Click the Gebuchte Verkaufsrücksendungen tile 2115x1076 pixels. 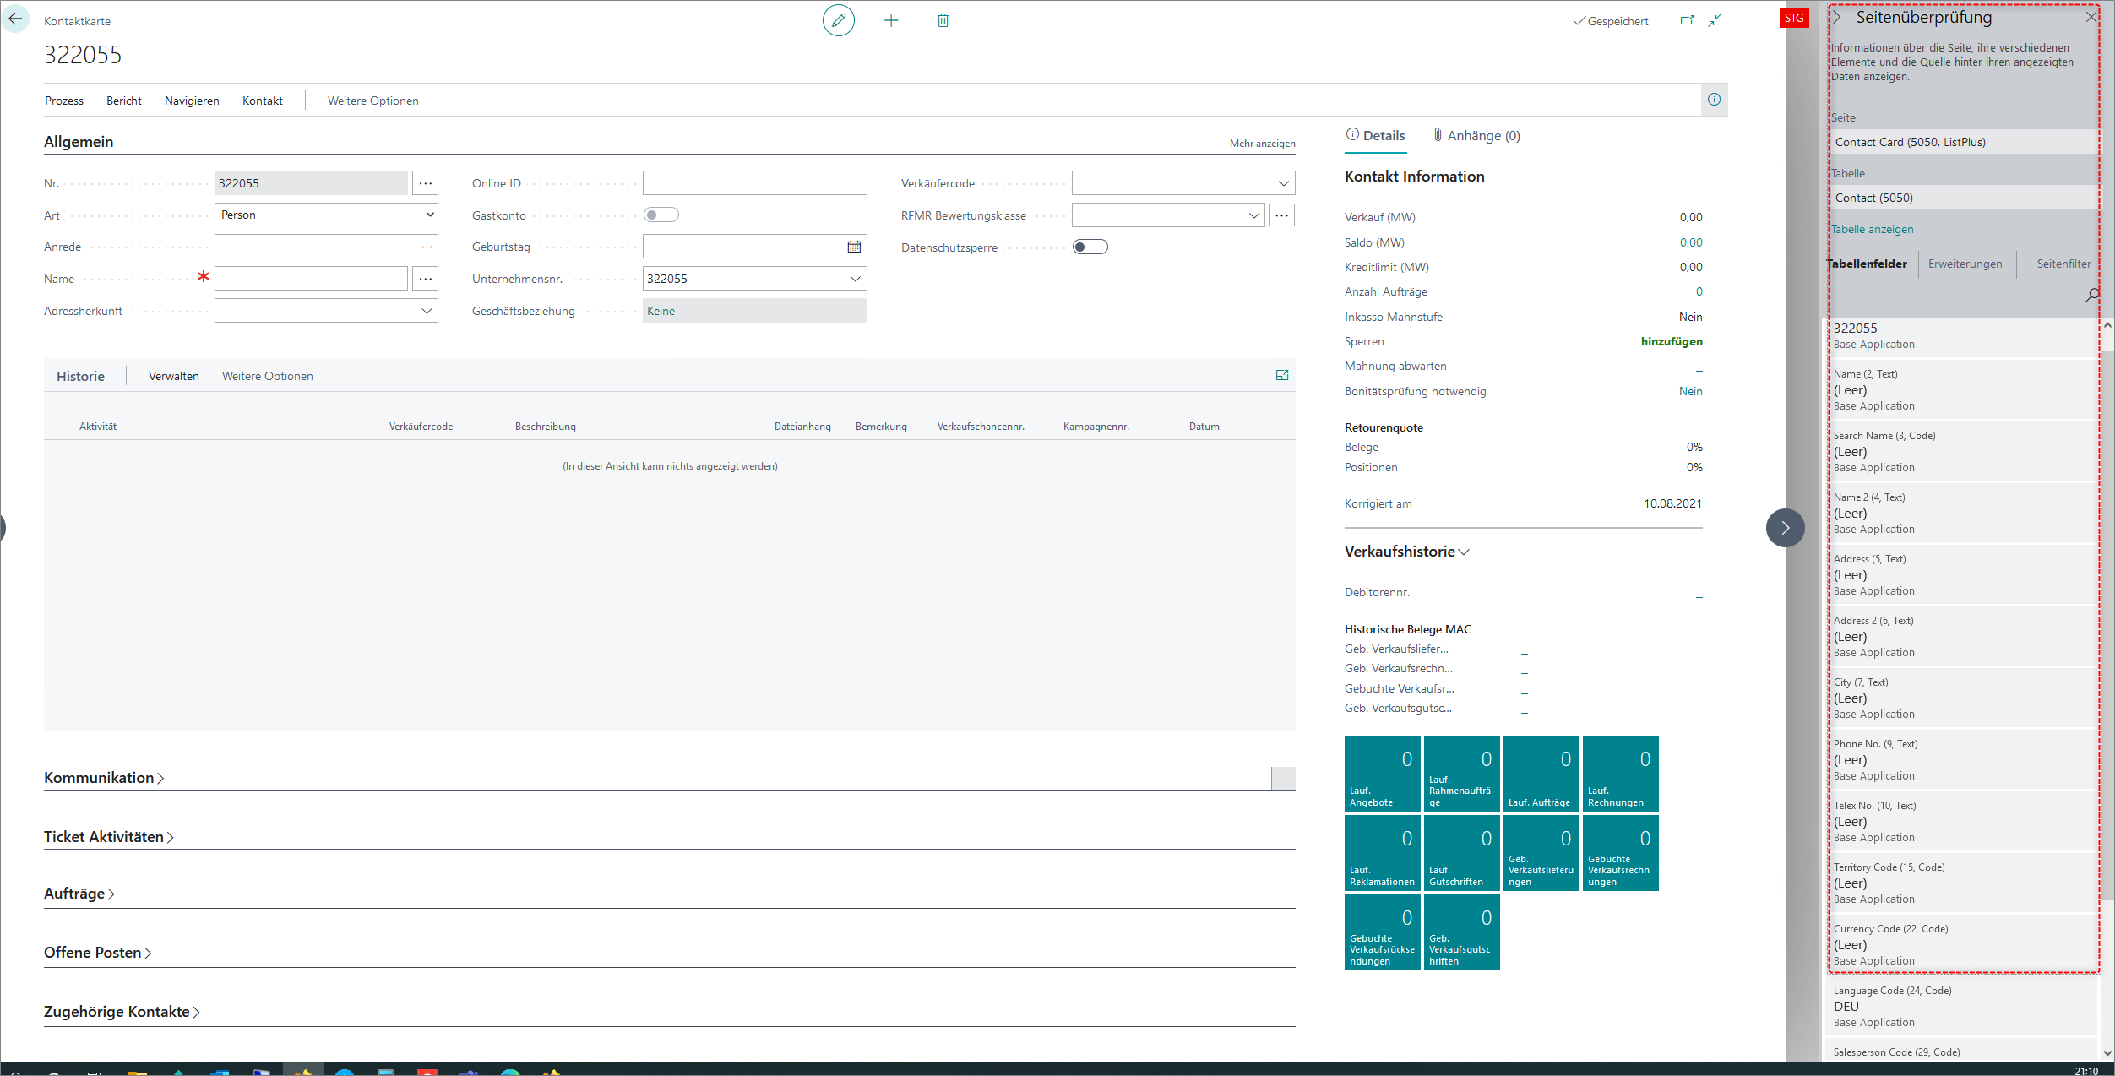[x=1382, y=932]
